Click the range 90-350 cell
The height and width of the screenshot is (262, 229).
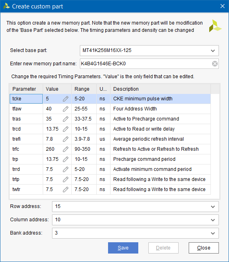point(84,149)
